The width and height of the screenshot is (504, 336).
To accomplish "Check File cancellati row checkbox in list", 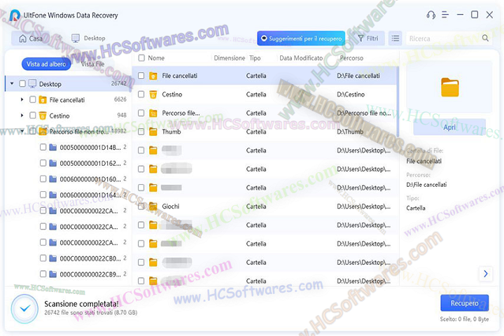I will pos(141,76).
